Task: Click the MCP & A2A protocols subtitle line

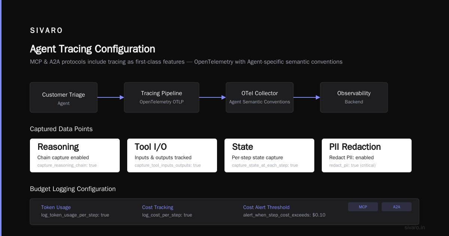Action: [186, 62]
